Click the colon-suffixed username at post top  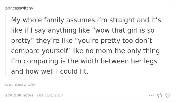[x=20, y=8]
